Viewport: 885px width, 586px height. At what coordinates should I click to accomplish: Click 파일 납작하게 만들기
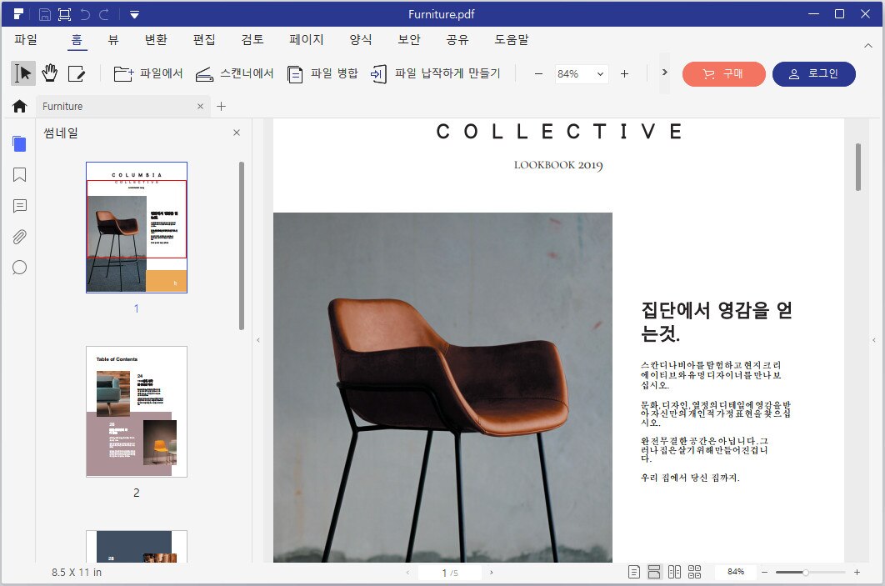435,73
